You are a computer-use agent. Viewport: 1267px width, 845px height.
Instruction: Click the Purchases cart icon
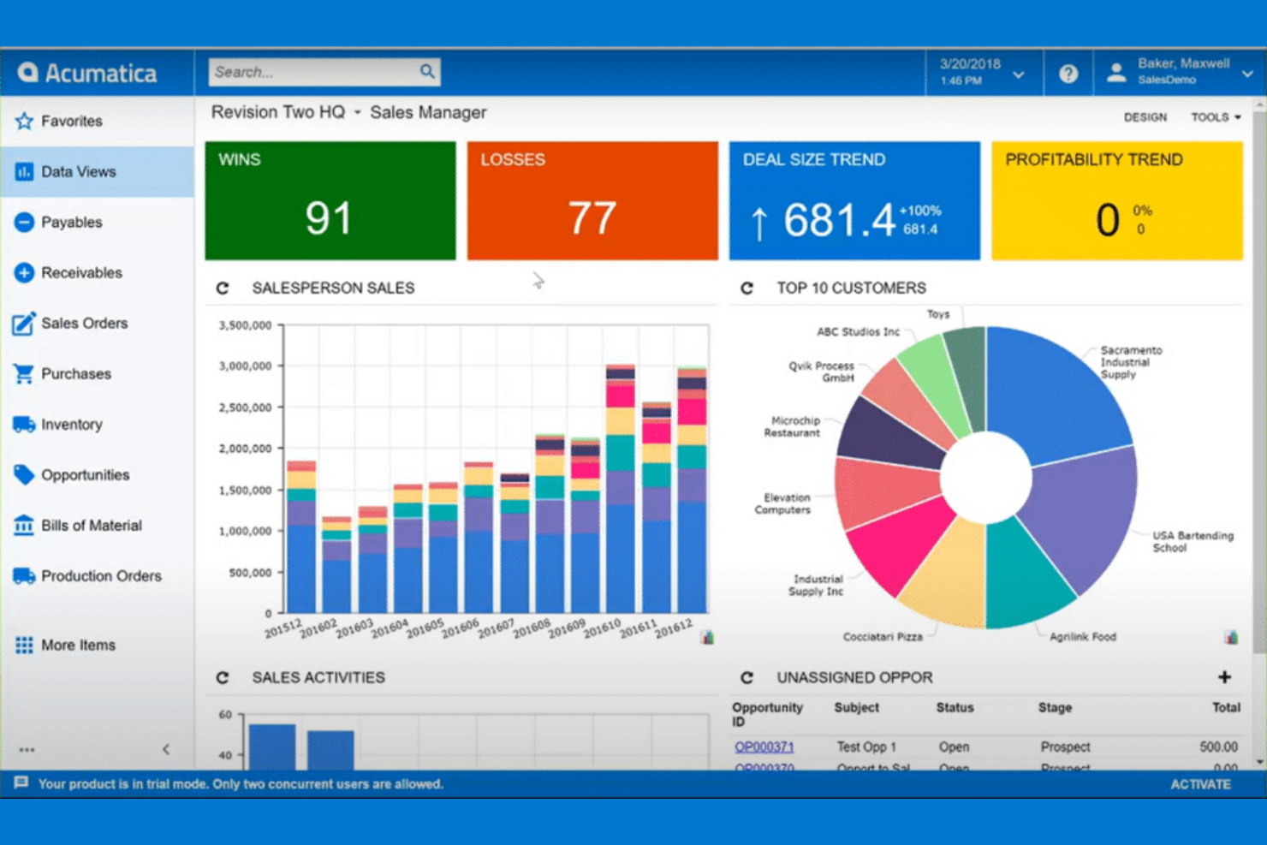pos(24,373)
